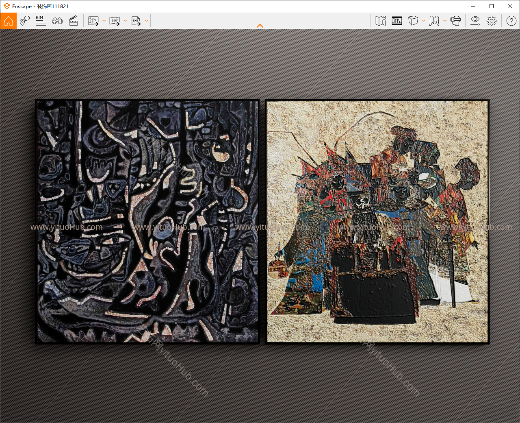Open Manage Views location pin icon

click(x=25, y=21)
